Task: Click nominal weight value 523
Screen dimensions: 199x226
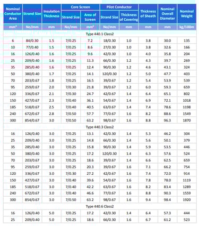Action: [187, 220]
